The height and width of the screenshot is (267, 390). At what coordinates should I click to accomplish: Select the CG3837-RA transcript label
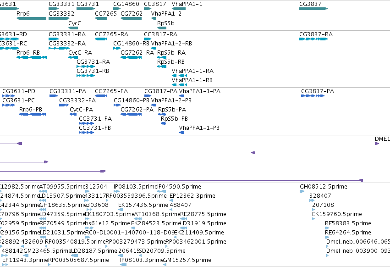point(316,34)
